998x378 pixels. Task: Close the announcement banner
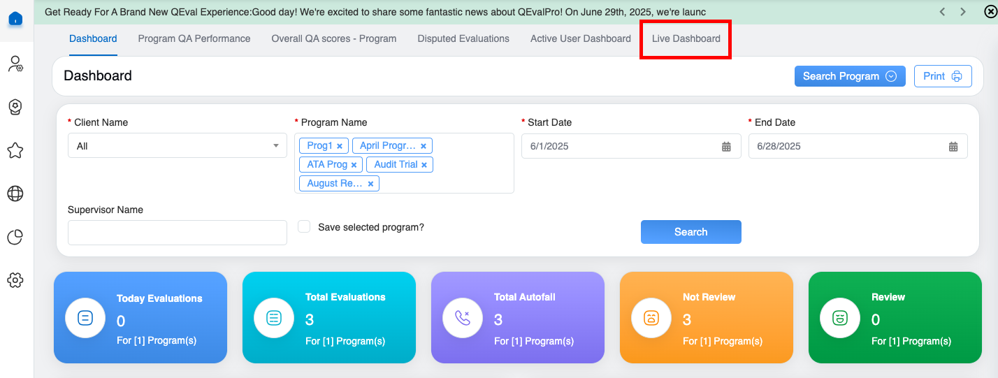pyautogui.click(x=989, y=12)
